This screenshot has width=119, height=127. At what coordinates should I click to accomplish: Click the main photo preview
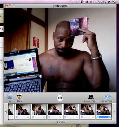(60, 50)
